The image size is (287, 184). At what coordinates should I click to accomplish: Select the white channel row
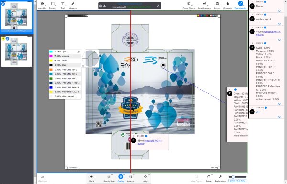(x=65, y=96)
